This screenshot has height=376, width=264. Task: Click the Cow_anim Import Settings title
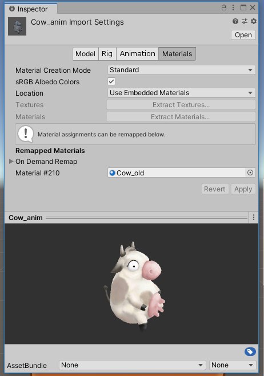point(77,22)
